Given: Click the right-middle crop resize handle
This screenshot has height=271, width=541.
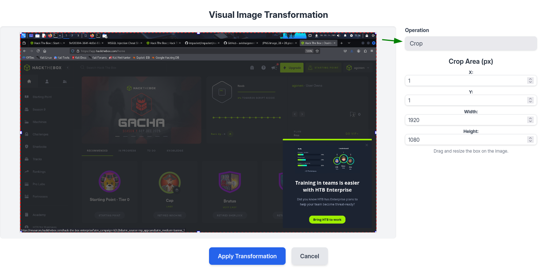Looking at the screenshot, I should pyautogui.click(x=376, y=133).
